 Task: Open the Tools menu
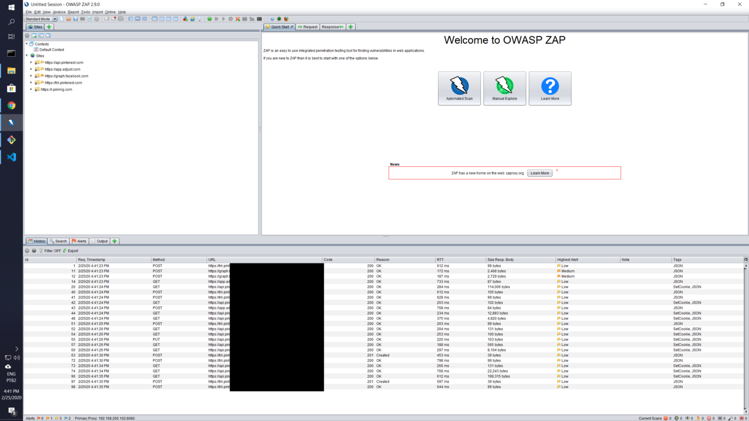[86, 12]
